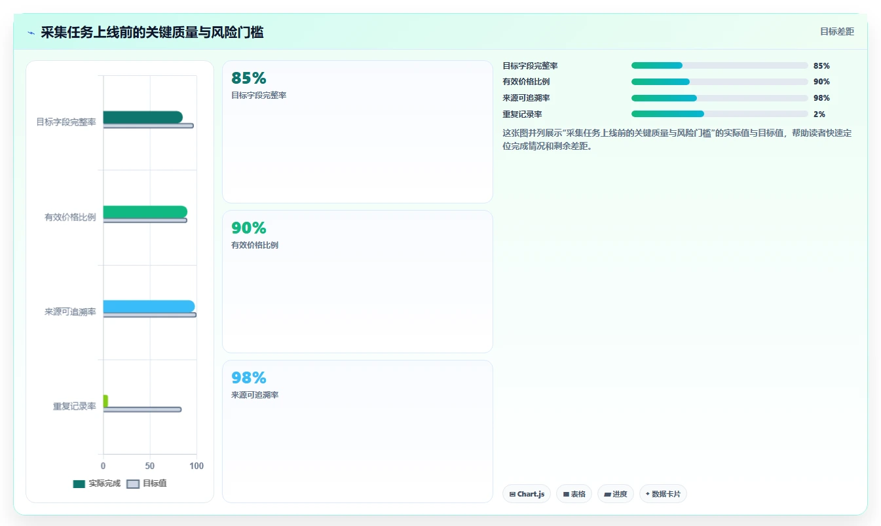Click the 有效价格比例 chart axis label
Image resolution: width=881 pixels, height=526 pixels.
[70, 217]
